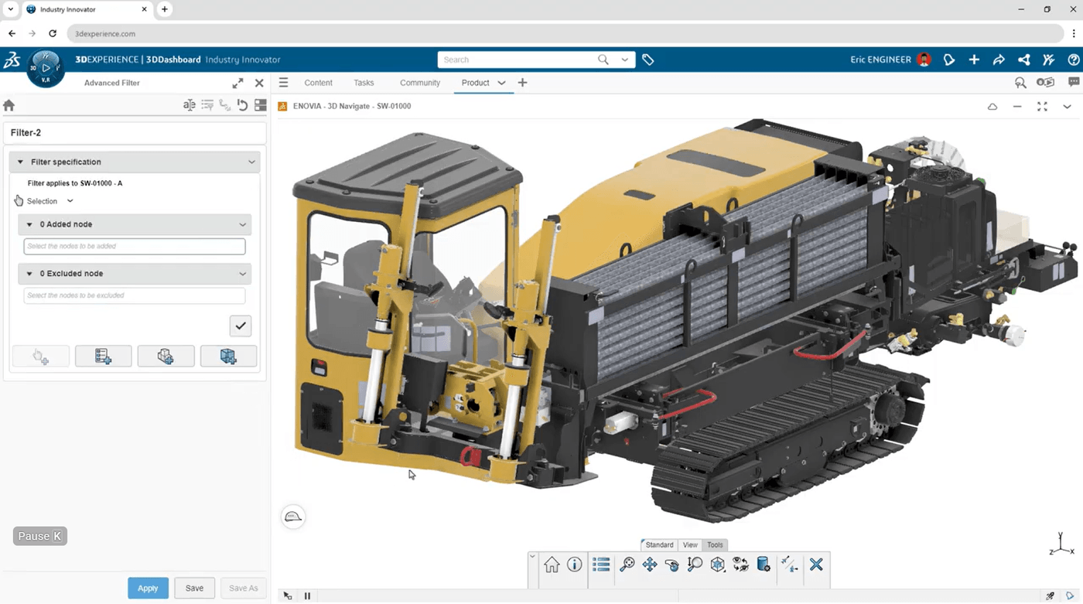Collapse the Filter specification section
This screenshot has width=1083, height=604.
251,162
